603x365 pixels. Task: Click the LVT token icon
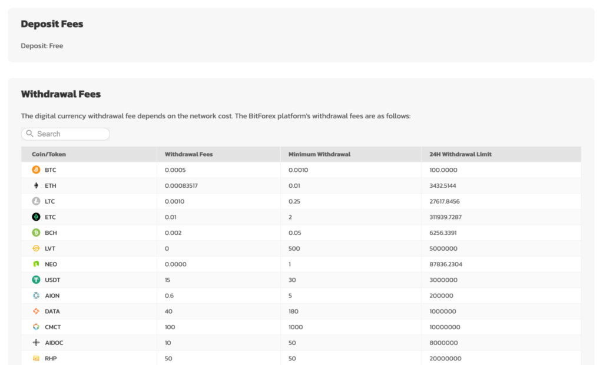pyautogui.click(x=36, y=248)
